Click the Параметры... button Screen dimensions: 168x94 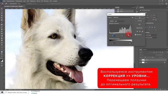point(140,28)
